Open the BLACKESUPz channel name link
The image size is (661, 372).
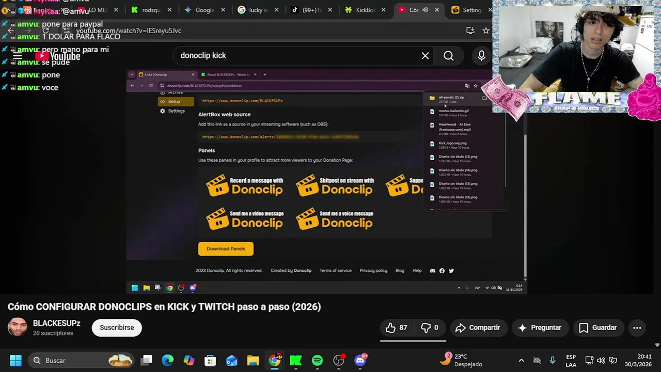57,323
